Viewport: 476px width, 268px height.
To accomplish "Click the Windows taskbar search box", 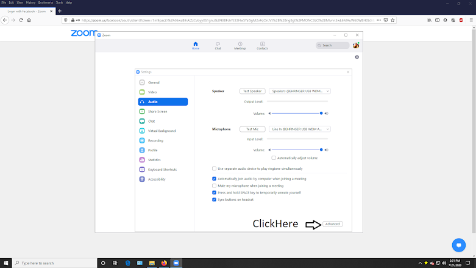I will point(55,263).
